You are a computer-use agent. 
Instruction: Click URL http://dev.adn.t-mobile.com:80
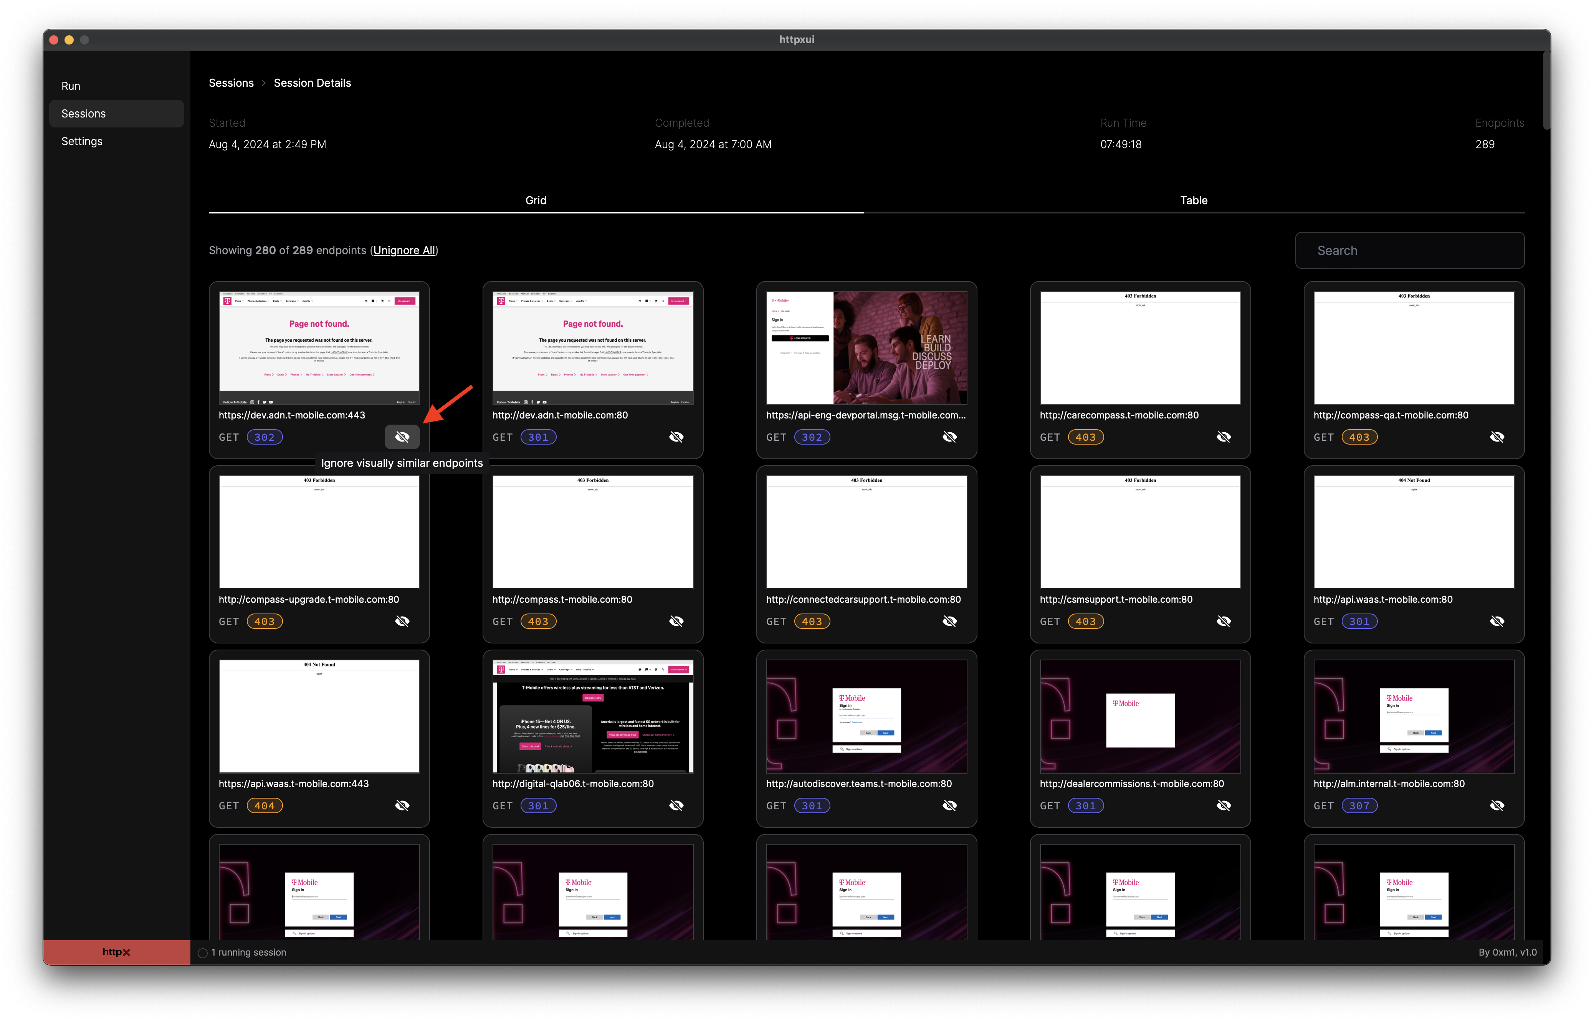(x=560, y=415)
